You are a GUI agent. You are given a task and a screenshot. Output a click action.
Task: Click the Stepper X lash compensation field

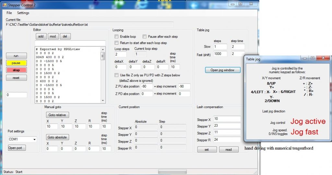227,119
